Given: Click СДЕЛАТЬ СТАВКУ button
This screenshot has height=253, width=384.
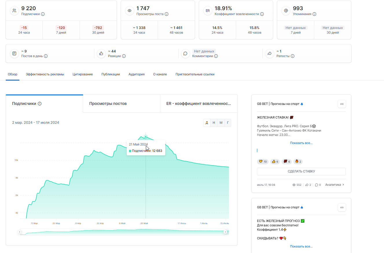Looking at the screenshot, I should (x=301, y=171).
